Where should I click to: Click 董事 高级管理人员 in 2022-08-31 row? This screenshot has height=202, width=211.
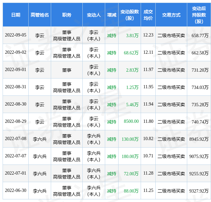[67, 87]
